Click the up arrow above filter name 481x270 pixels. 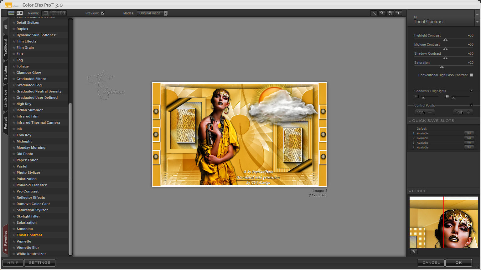coord(477,14)
